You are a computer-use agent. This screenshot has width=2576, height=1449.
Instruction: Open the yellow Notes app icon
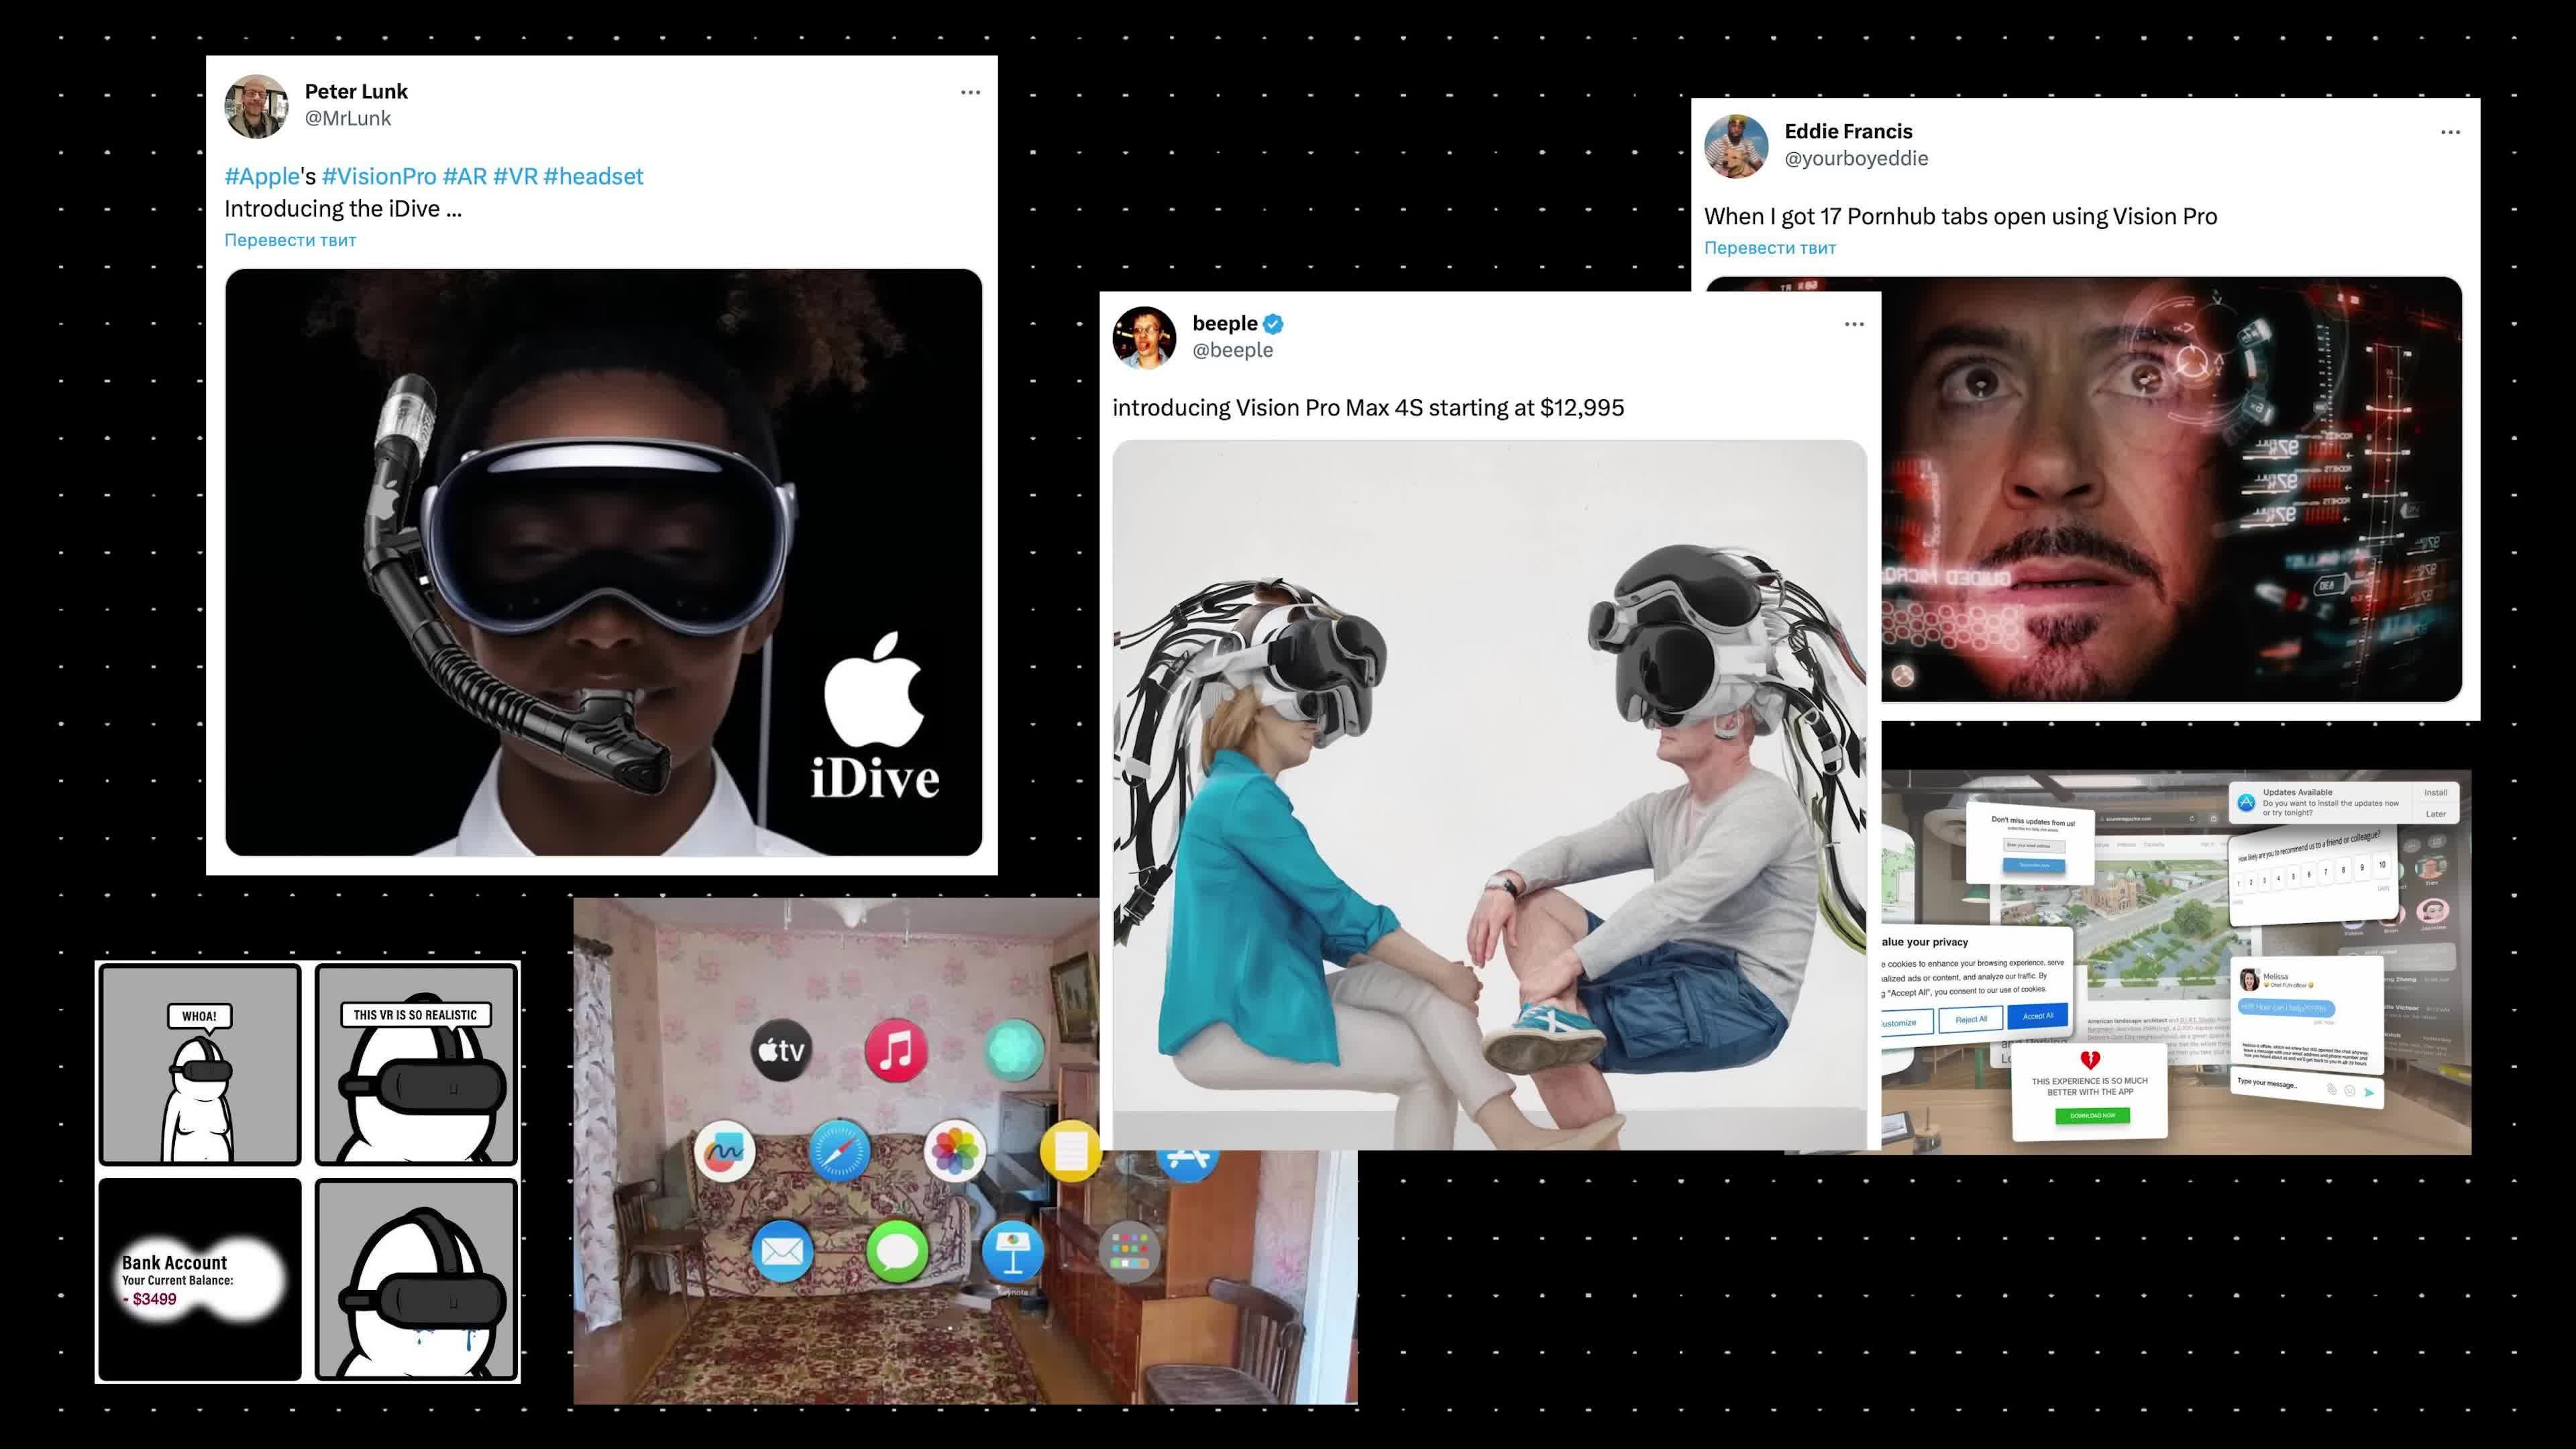pos(1070,1151)
